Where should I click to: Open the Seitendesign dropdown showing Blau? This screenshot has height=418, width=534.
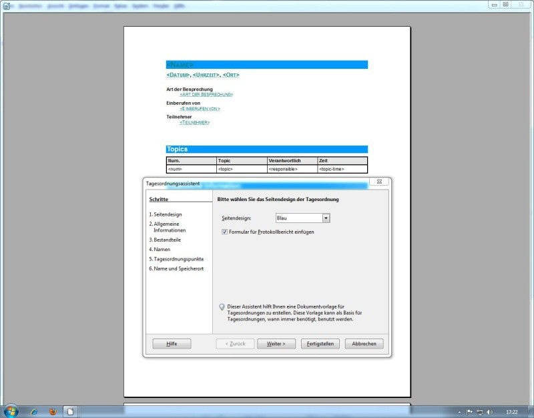point(302,218)
